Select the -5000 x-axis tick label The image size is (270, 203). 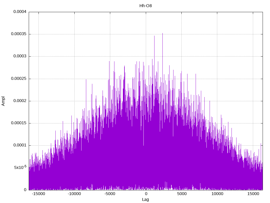pyautogui.click(x=110, y=194)
